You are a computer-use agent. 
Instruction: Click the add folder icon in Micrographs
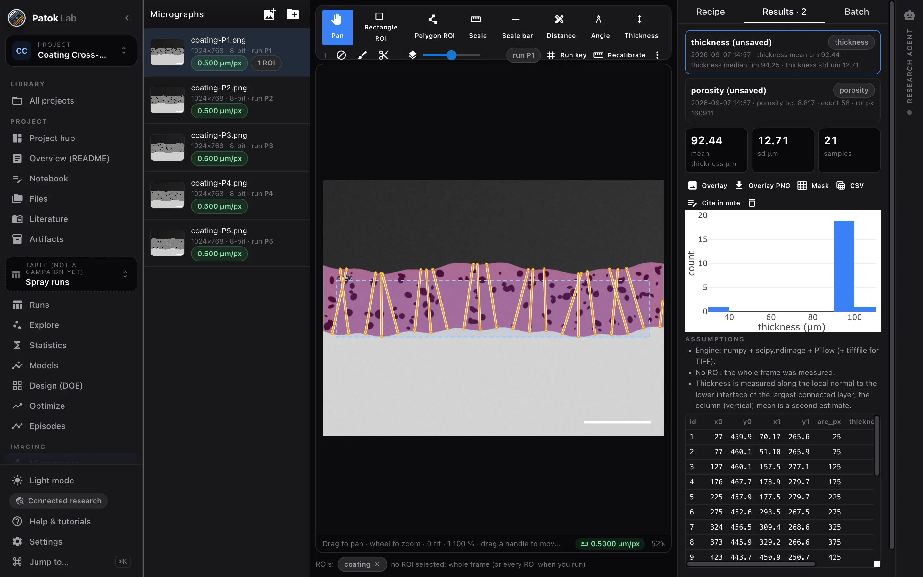coord(293,14)
